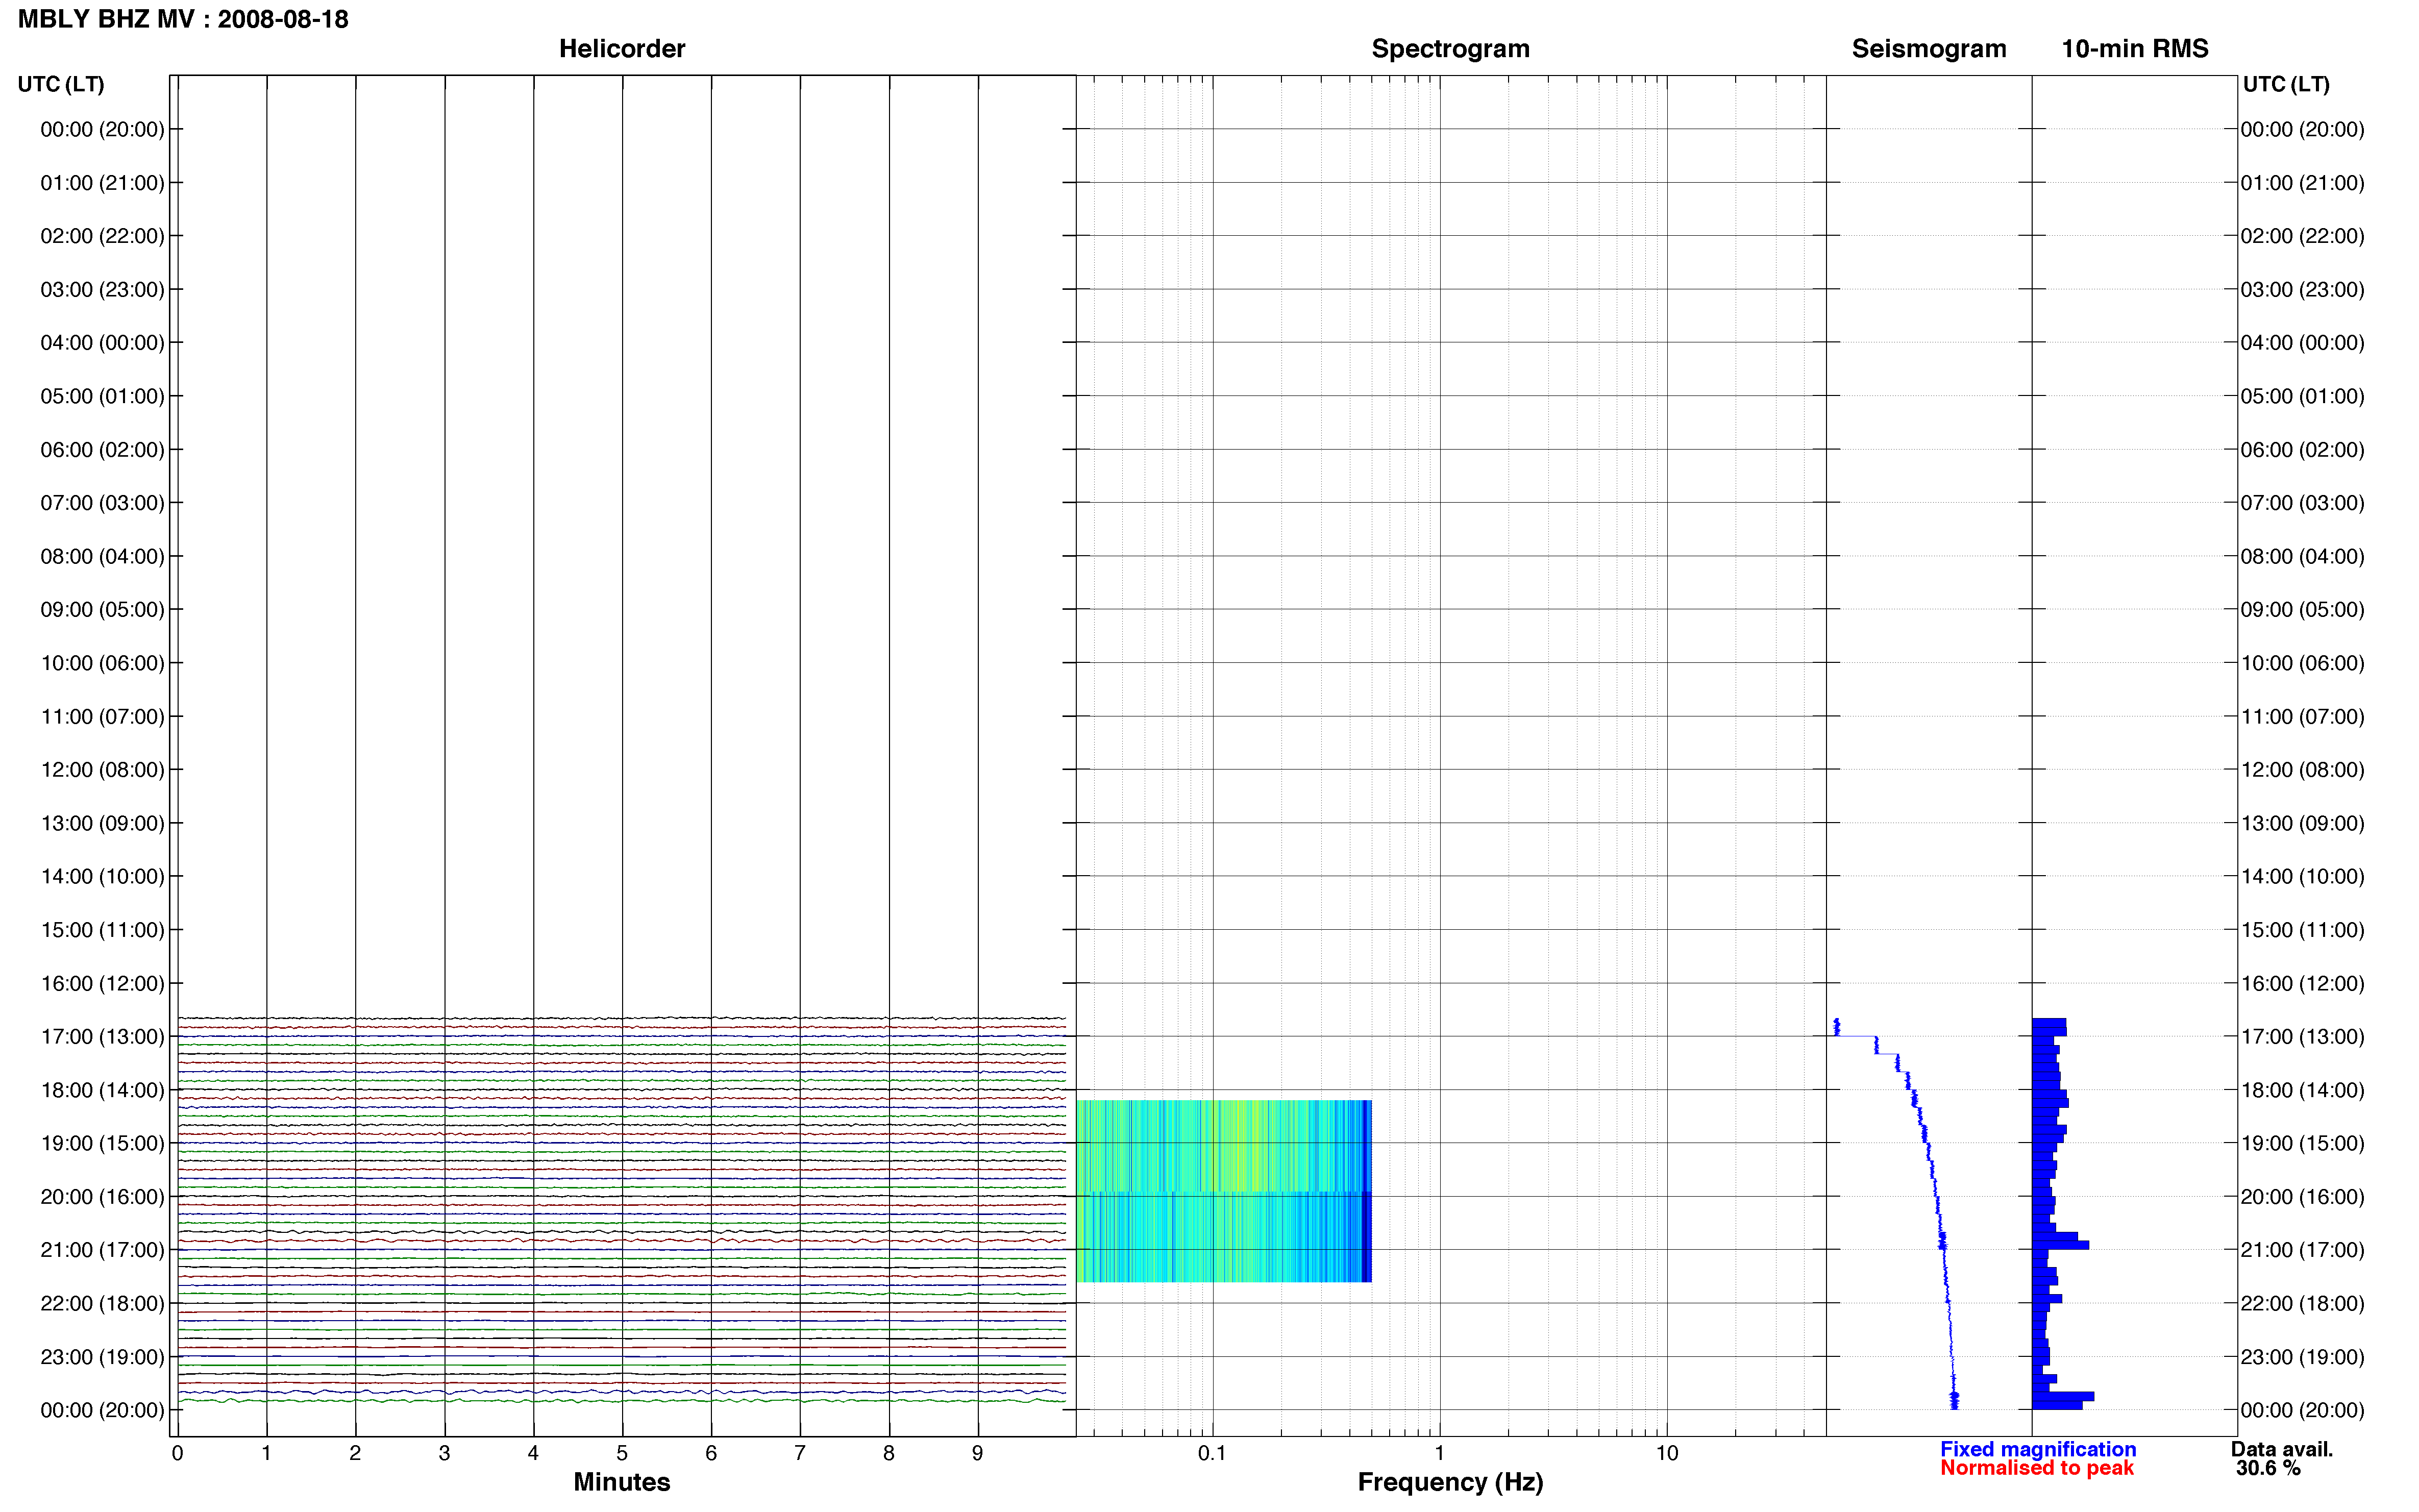Click the '30.6 %' availability value
The width and height of the screenshot is (2419, 1512).
[2268, 1468]
